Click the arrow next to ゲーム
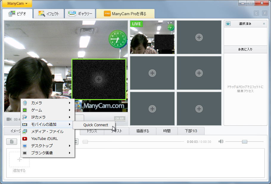271x184 pixels. pos(70,110)
